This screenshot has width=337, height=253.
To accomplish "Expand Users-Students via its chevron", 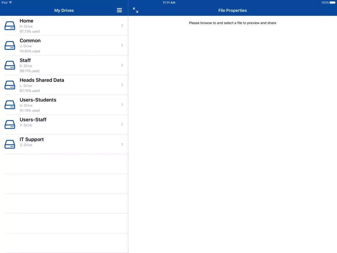I will pos(122,105).
